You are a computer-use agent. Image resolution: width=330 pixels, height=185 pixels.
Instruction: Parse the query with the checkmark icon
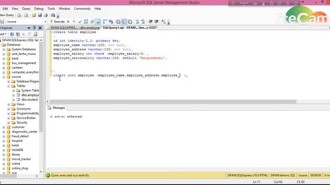pos(80,22)
